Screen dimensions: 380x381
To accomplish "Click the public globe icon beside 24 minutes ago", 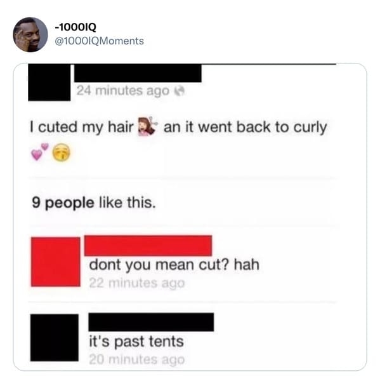I will [x=180, y=91].
